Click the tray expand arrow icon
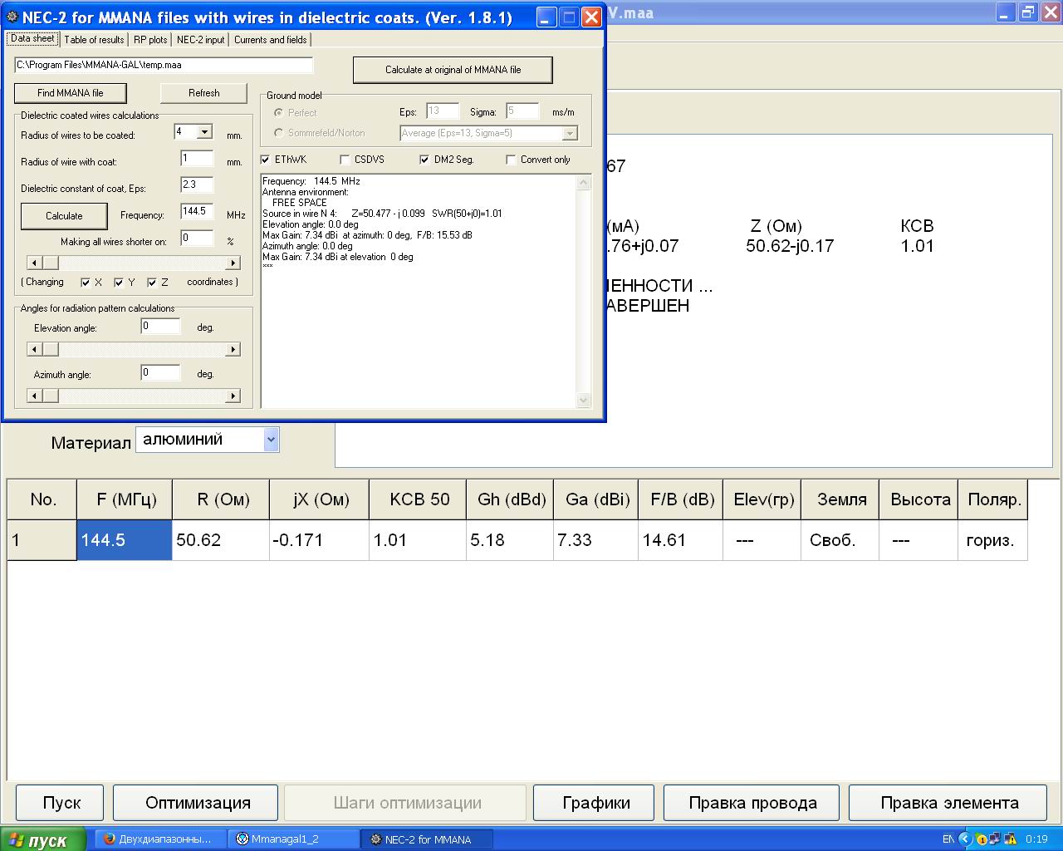The image size is (1063, 851). click(x=965, y=839)
